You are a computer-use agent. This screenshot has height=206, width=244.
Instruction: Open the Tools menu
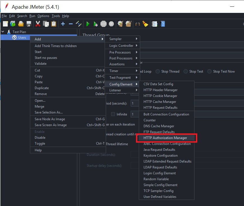coord(56,16)
